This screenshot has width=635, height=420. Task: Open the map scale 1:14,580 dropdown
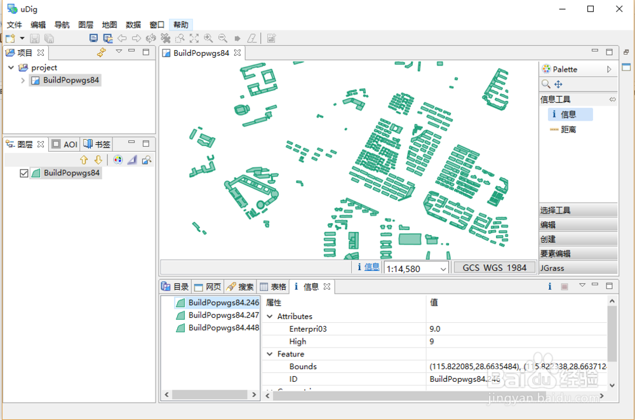tap(443, 269)
